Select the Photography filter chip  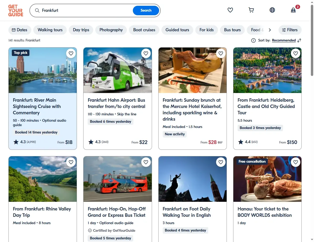point(111,30)
